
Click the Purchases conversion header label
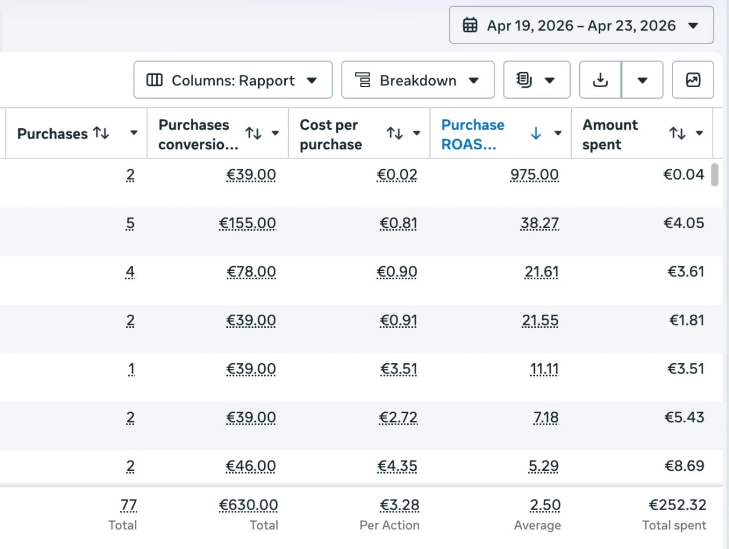pyautogui.click(x=198, y=134)
